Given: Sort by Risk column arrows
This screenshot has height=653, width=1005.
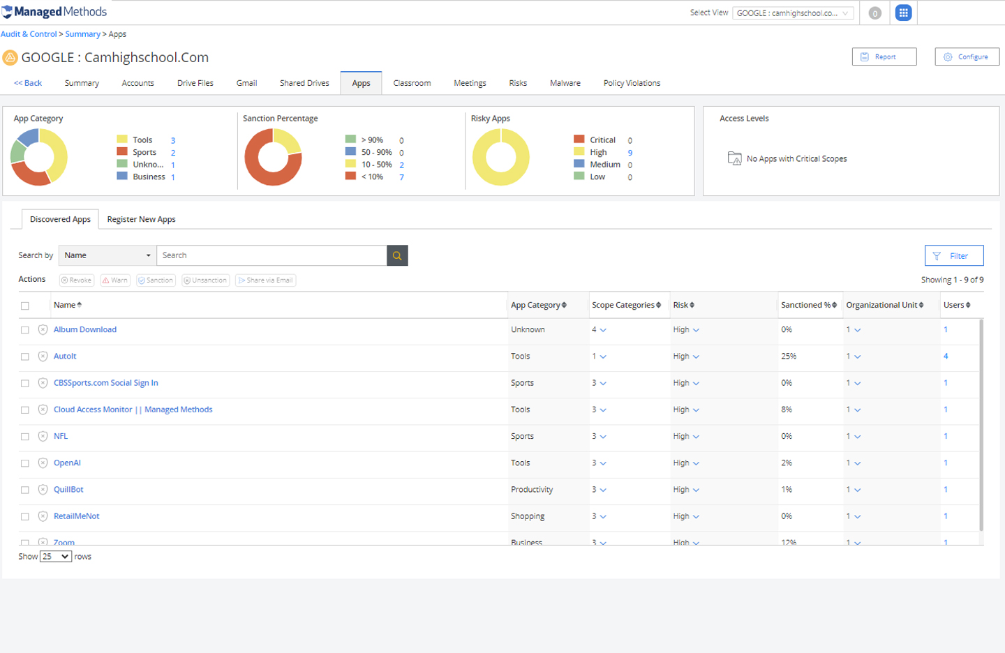Looking at the screenshot, I should [x=692, y=305].
